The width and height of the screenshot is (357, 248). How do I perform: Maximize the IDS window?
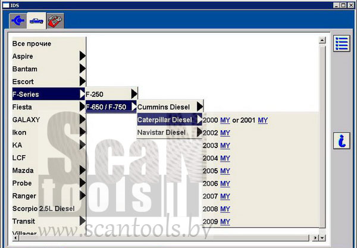[x=343, y=5]
